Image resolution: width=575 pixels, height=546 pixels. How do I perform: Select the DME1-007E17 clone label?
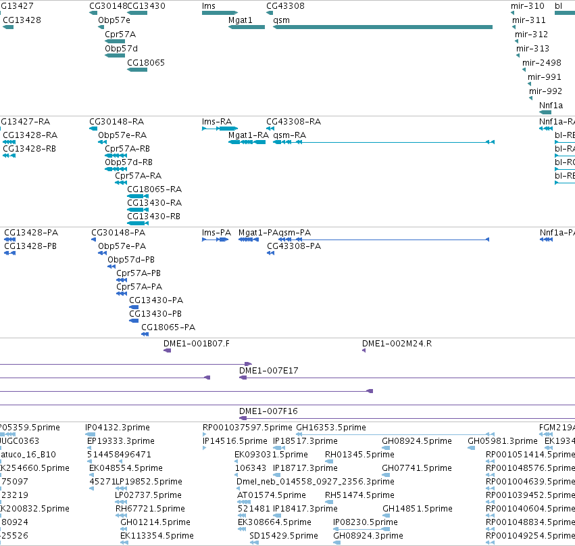[269, 371]
